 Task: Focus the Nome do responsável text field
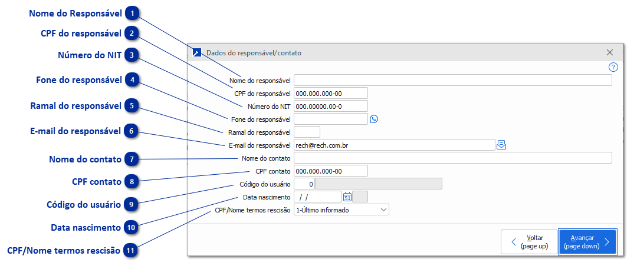coord(452,80)
